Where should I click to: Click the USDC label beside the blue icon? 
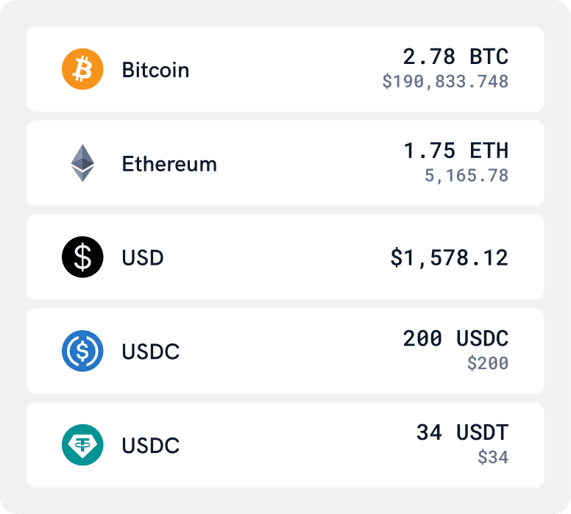pyautogui.click(x=151, y=351)
